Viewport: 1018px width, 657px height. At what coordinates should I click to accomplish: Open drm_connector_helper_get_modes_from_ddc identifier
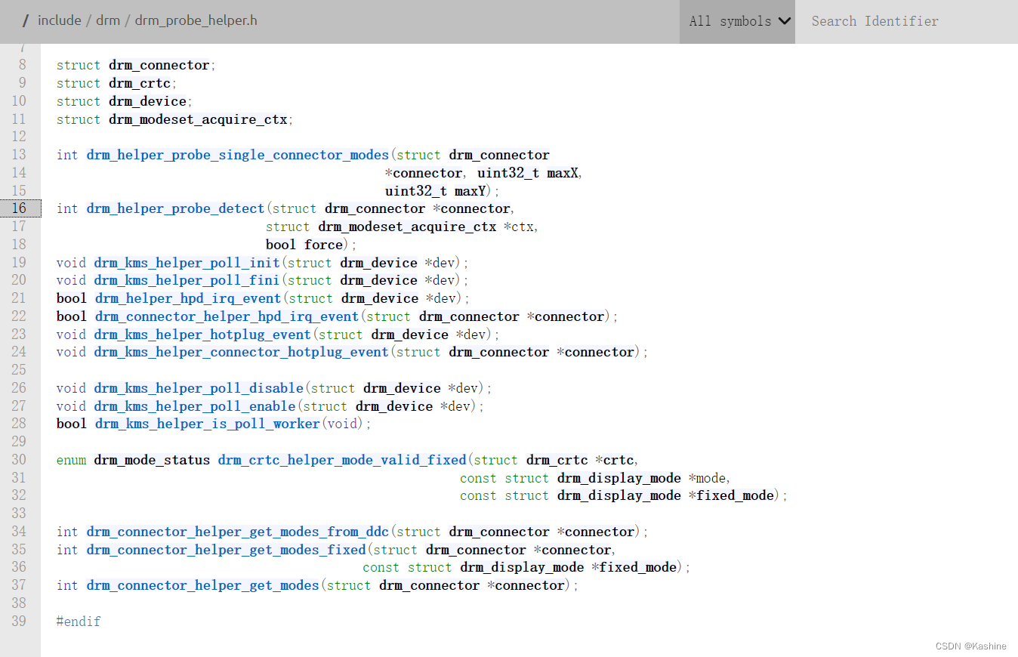[237, 532]
